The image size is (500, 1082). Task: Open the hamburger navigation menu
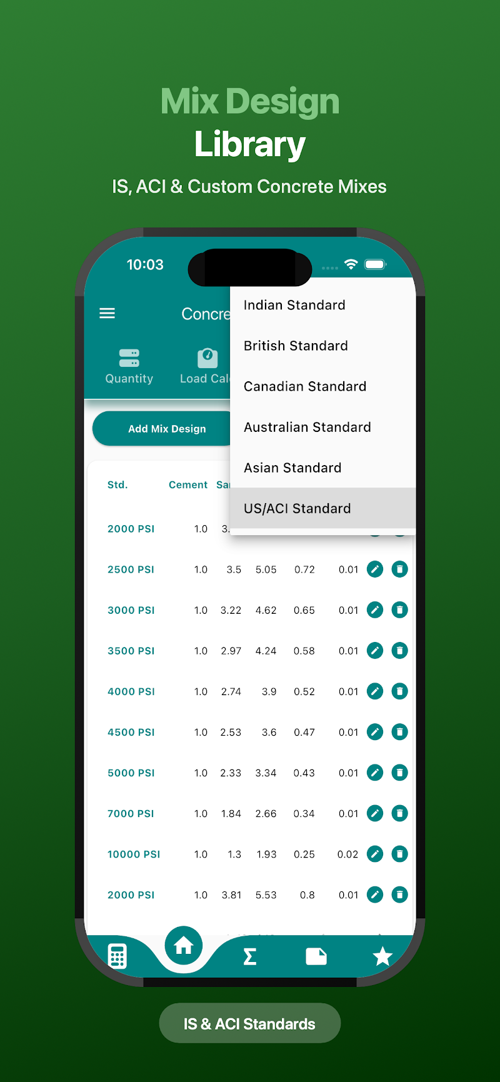(x=107, y=313)
